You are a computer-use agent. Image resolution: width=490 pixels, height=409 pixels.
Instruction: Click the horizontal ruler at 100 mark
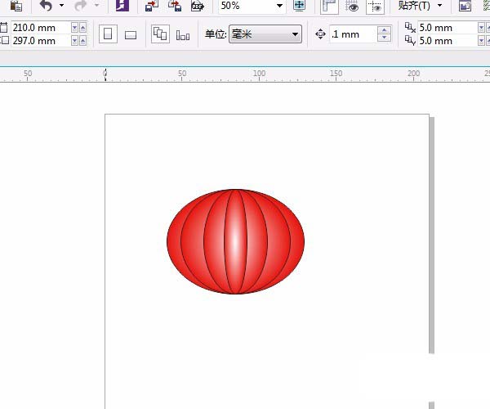click(259, 75)
